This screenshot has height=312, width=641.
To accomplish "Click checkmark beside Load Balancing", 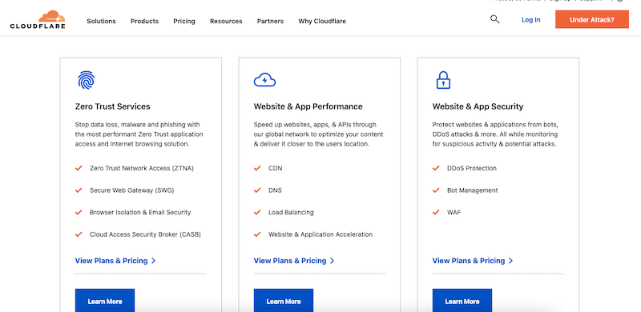I will pyautogui.click(x=257, y=212).
